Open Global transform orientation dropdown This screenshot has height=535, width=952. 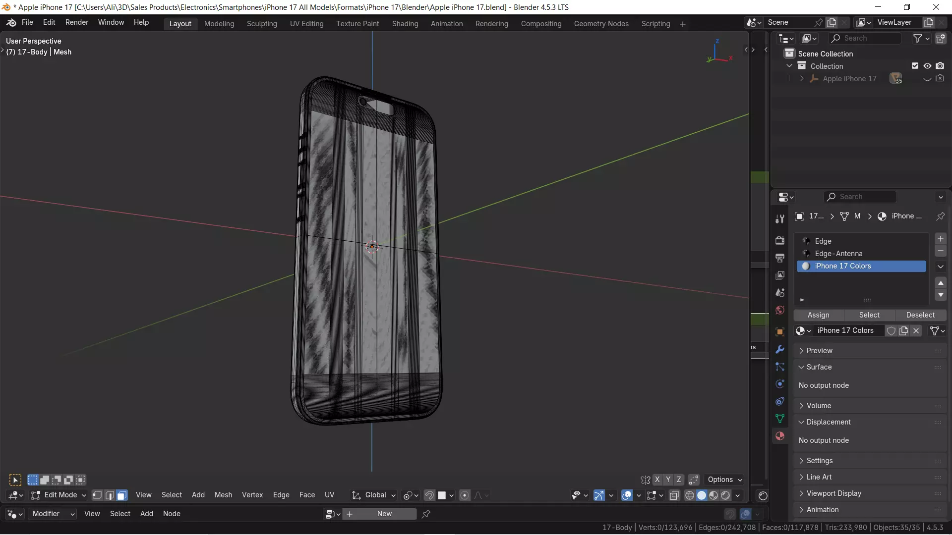pos(374,495)
